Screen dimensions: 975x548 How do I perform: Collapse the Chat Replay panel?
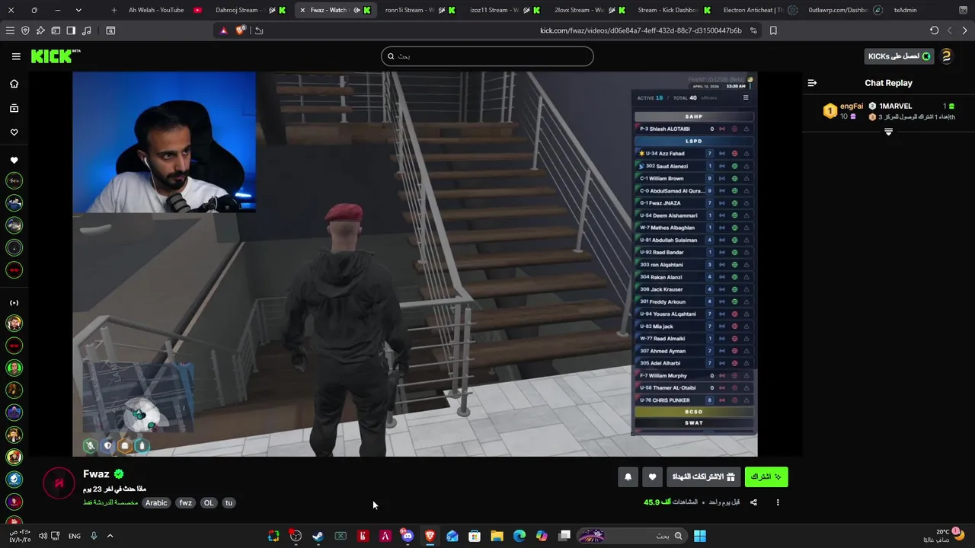click(x=812, y=83)
